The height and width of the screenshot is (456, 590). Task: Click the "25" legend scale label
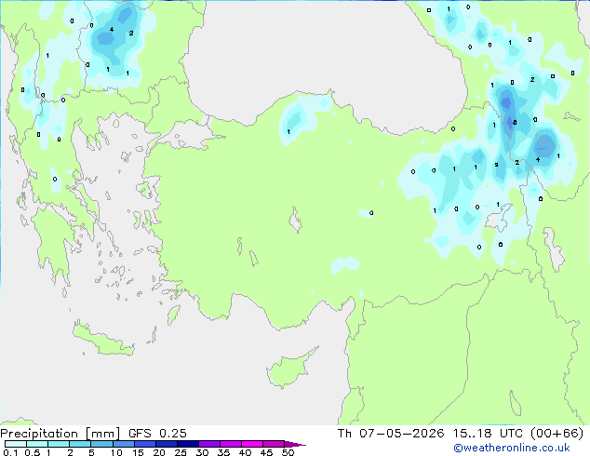(181, 452)
